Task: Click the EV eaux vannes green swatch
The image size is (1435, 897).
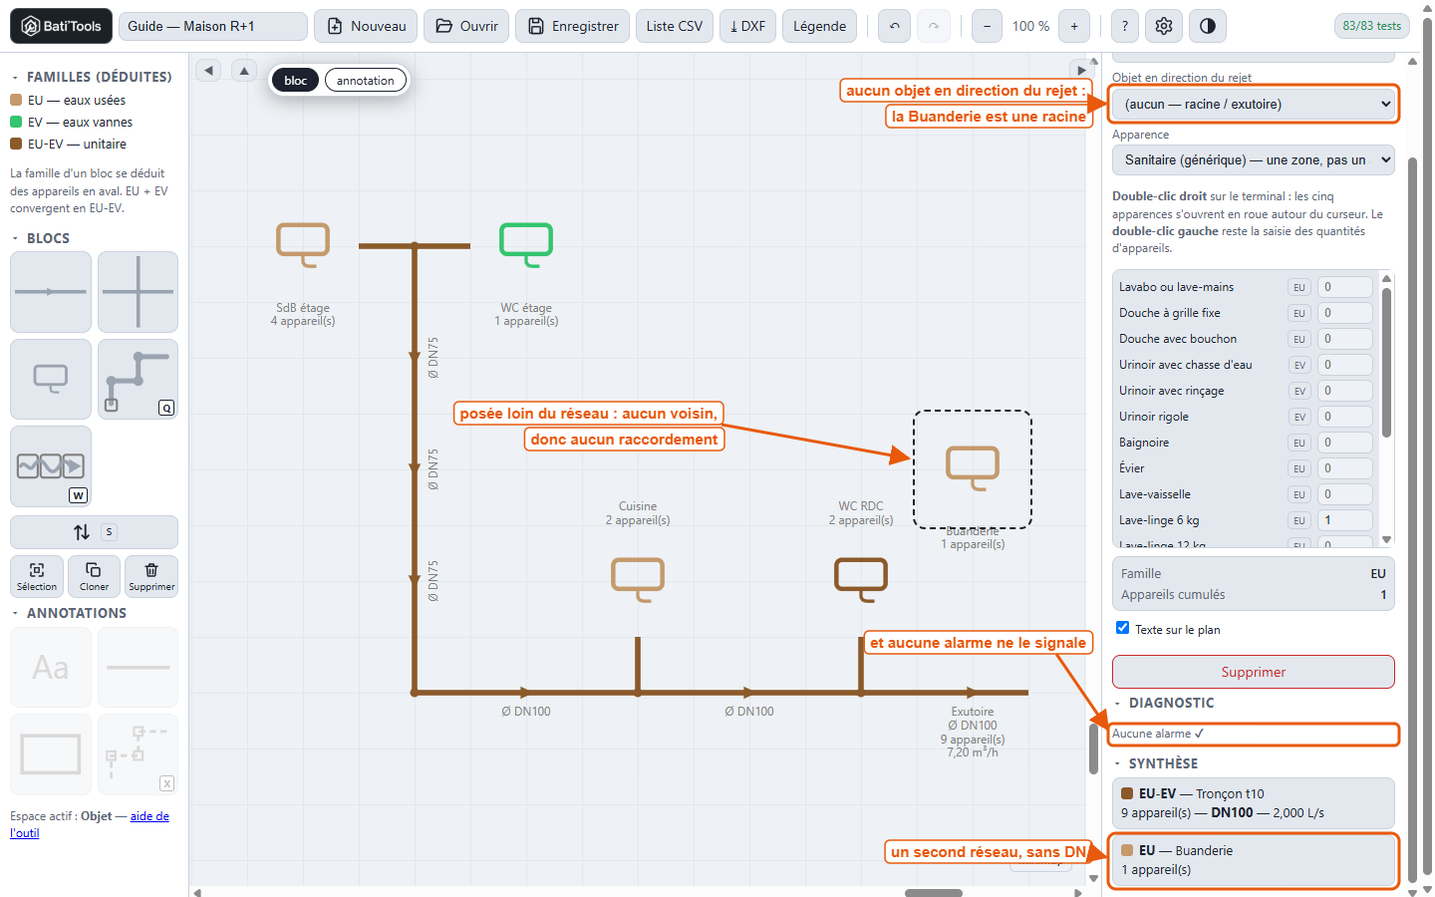Action: (x=16, y=122)
